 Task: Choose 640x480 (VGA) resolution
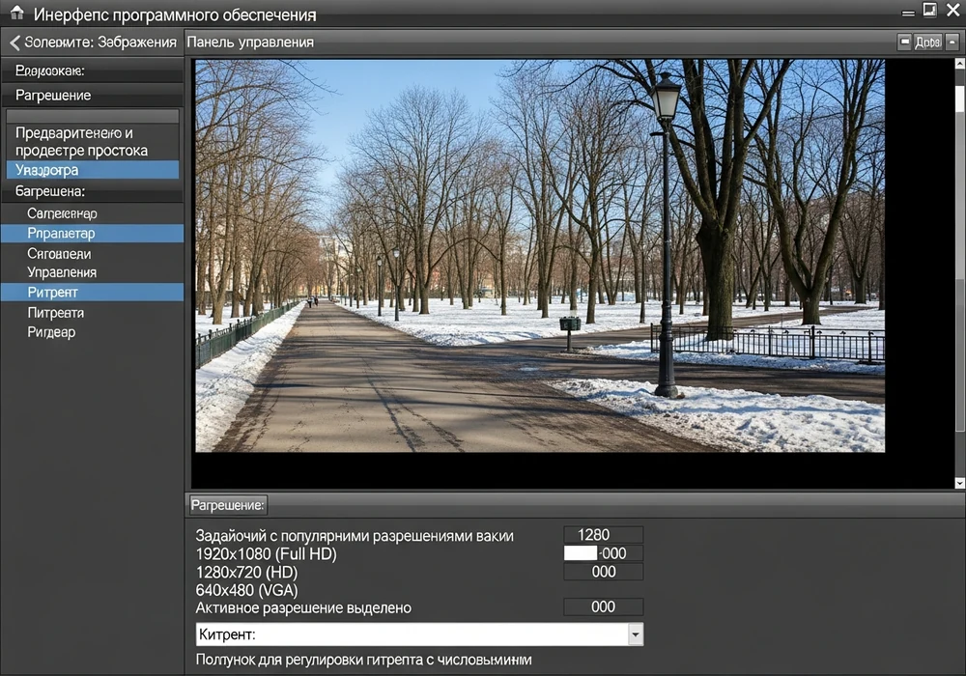click(x=246, y=590)
